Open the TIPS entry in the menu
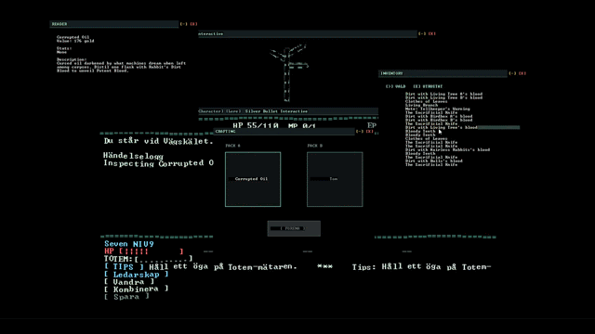595x334 pixels. 124,267
